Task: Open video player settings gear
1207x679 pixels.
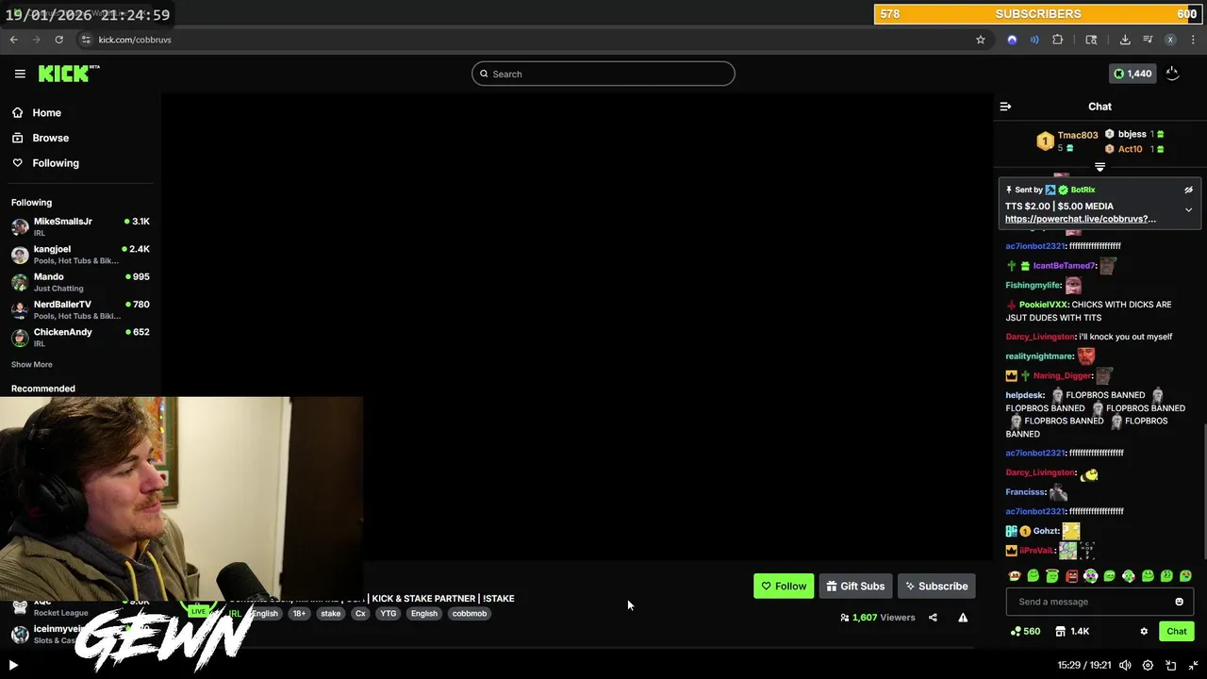Action: point(1148,665)
